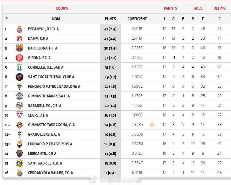Click the Sant Cugat Futbol Club crest
Viewport: 231px width, 185px height.
tap(19, 77)
